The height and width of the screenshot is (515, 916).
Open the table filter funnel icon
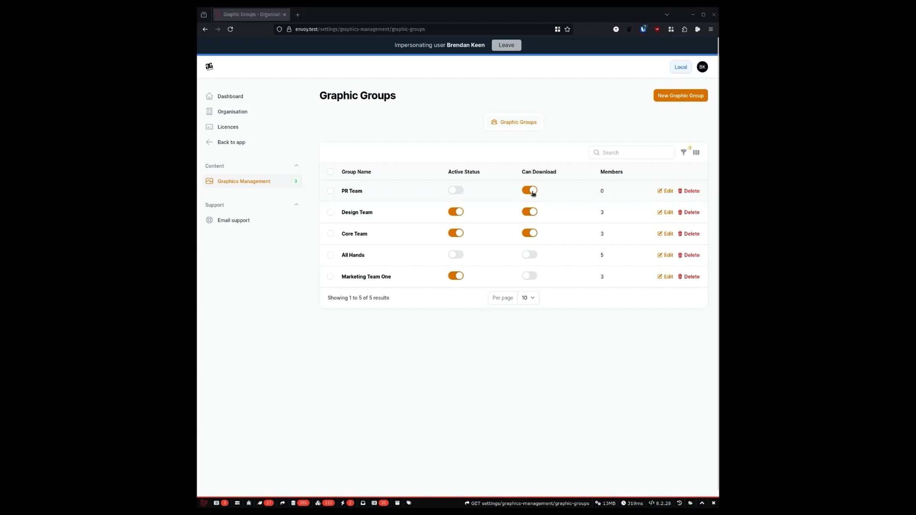click(x=684, y=152)
